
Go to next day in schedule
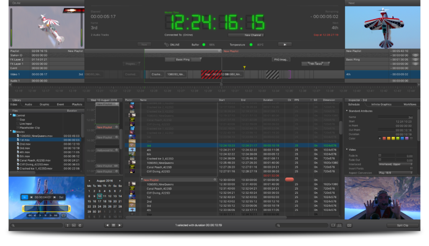pos(119,225)
